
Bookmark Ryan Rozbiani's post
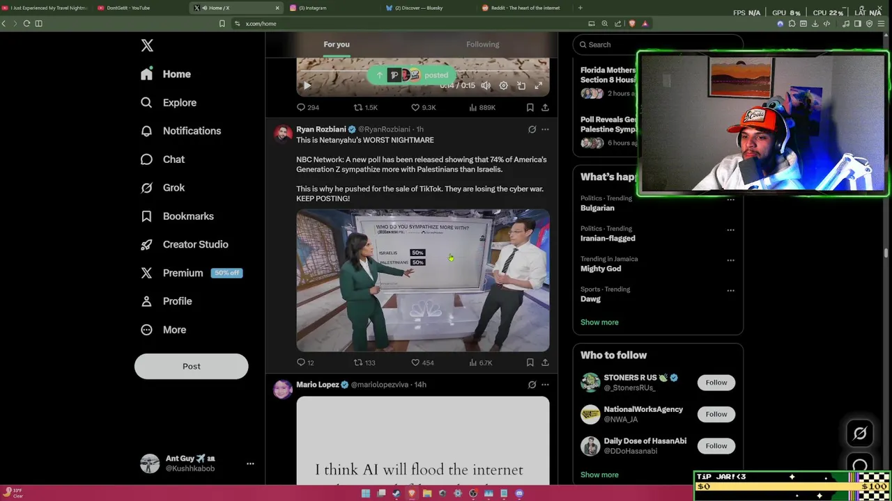[x=530, y=363]
